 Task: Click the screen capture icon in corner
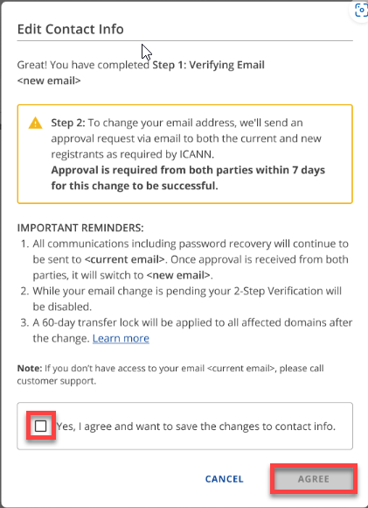361,11
